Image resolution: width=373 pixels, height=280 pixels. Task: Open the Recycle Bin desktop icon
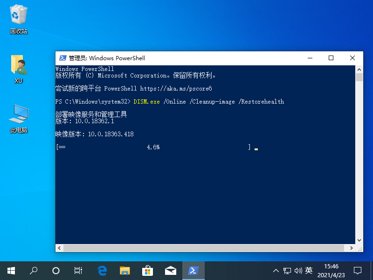(18, 15)
